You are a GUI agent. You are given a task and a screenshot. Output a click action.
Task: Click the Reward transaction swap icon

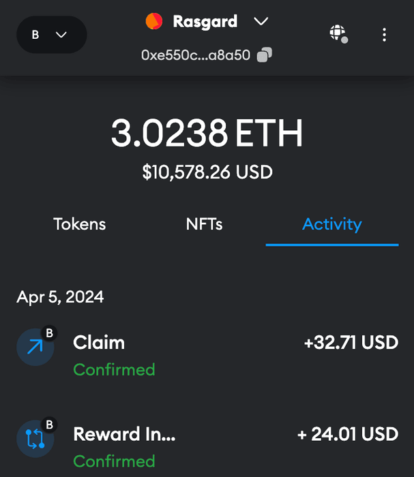pyautogui.click(x=35, y=438)
